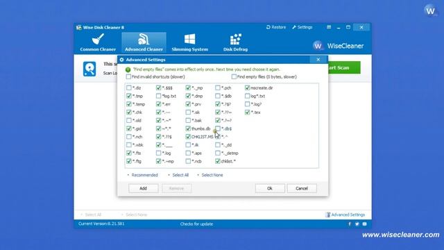Switch to the Advanced Cleaner tab
The height and width of the screenshot is (250, 444).
point(144,43)
